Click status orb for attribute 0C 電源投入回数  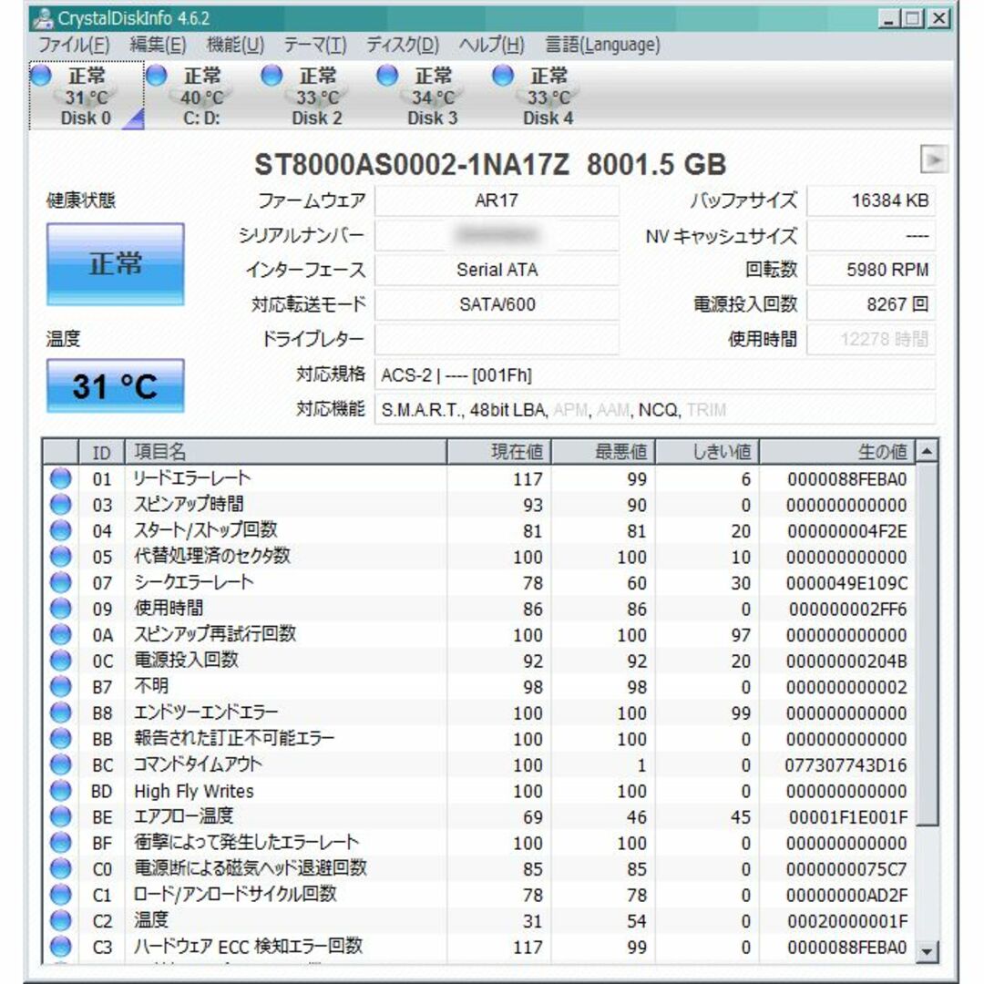(61, 661)
